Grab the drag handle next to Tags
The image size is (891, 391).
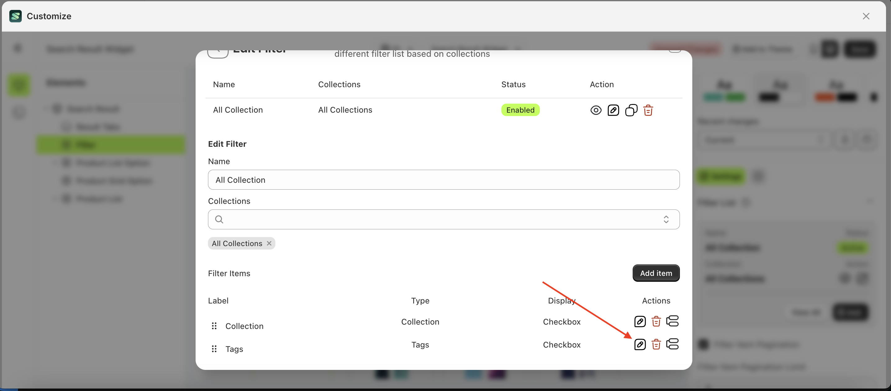(x=214, y=349)
